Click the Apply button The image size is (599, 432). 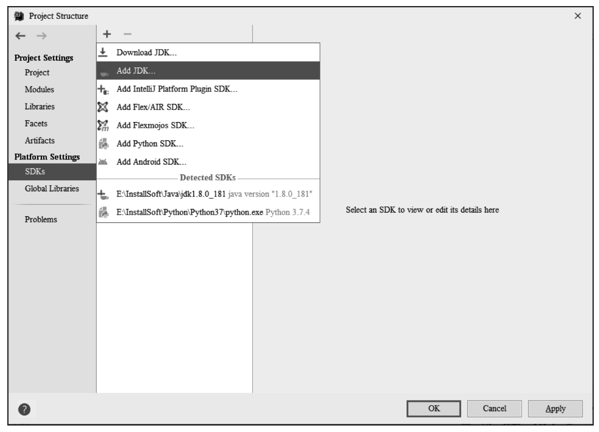pyautogui.click(x=555, y=409)
